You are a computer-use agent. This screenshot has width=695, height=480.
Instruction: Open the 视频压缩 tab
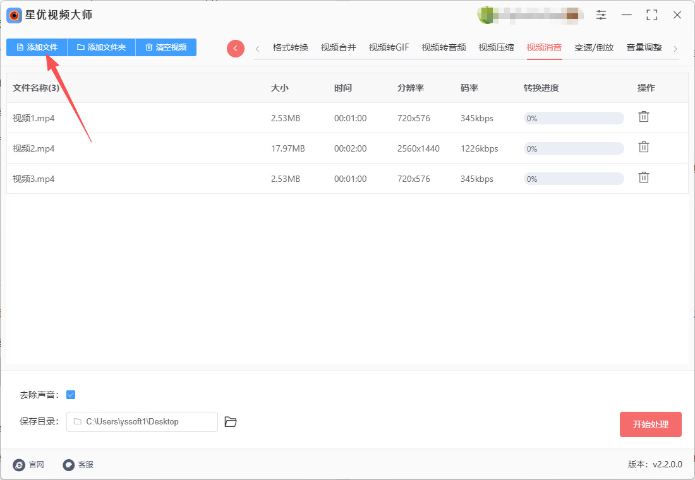click(x=496, y=48)
